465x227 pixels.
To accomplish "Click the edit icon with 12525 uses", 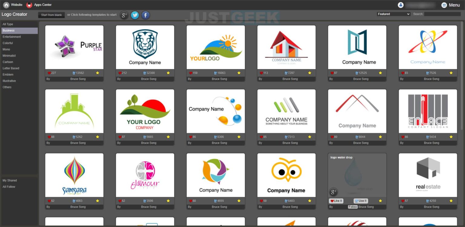I will 357,73.
